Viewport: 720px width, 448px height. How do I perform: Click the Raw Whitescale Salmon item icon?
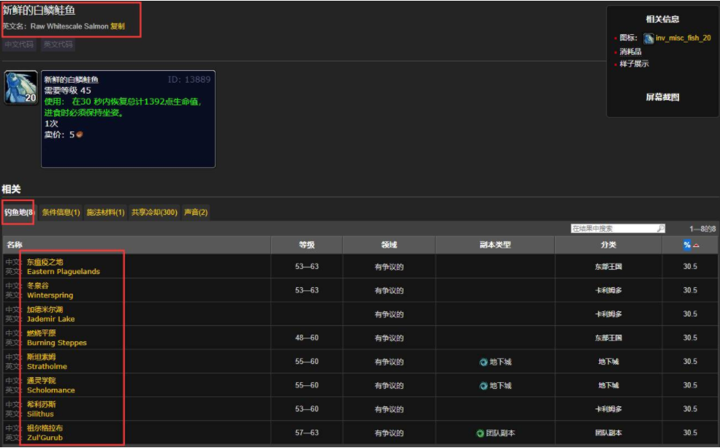(x=21, y=87)
